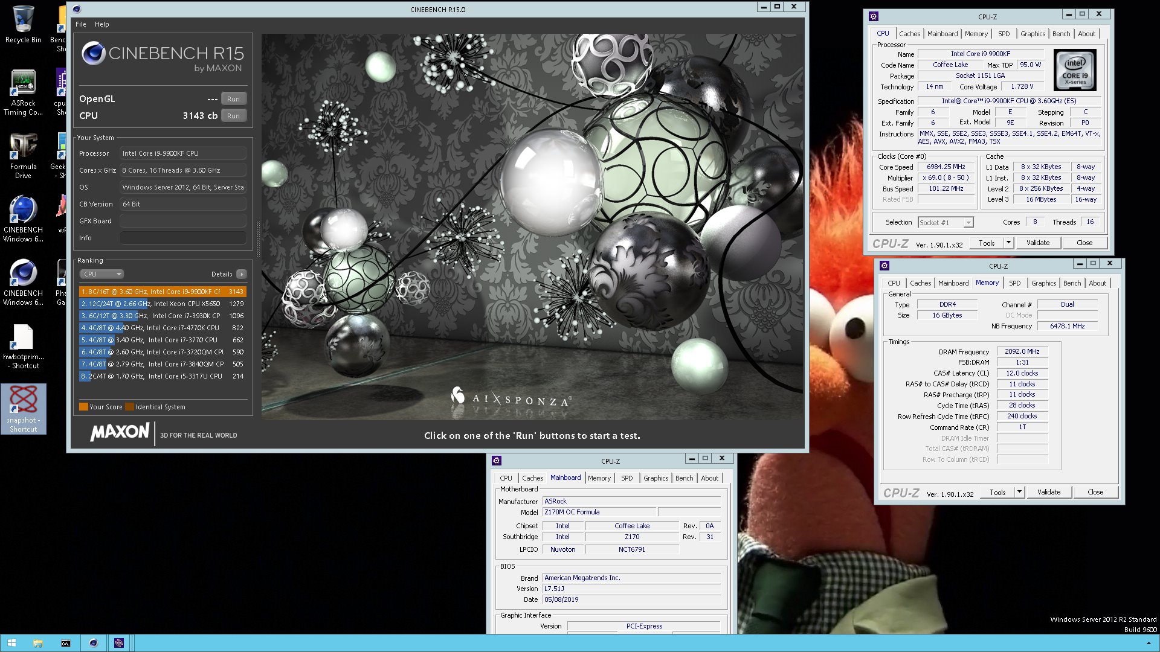Click Your Score orange legend swatch
This screenshot has width=1160, height=652.
tap(83, 407)
